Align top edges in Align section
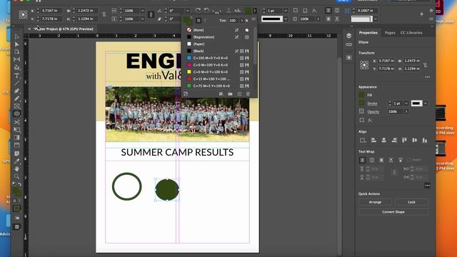Screen dimensions: 457x257 (x=404, y=141)
